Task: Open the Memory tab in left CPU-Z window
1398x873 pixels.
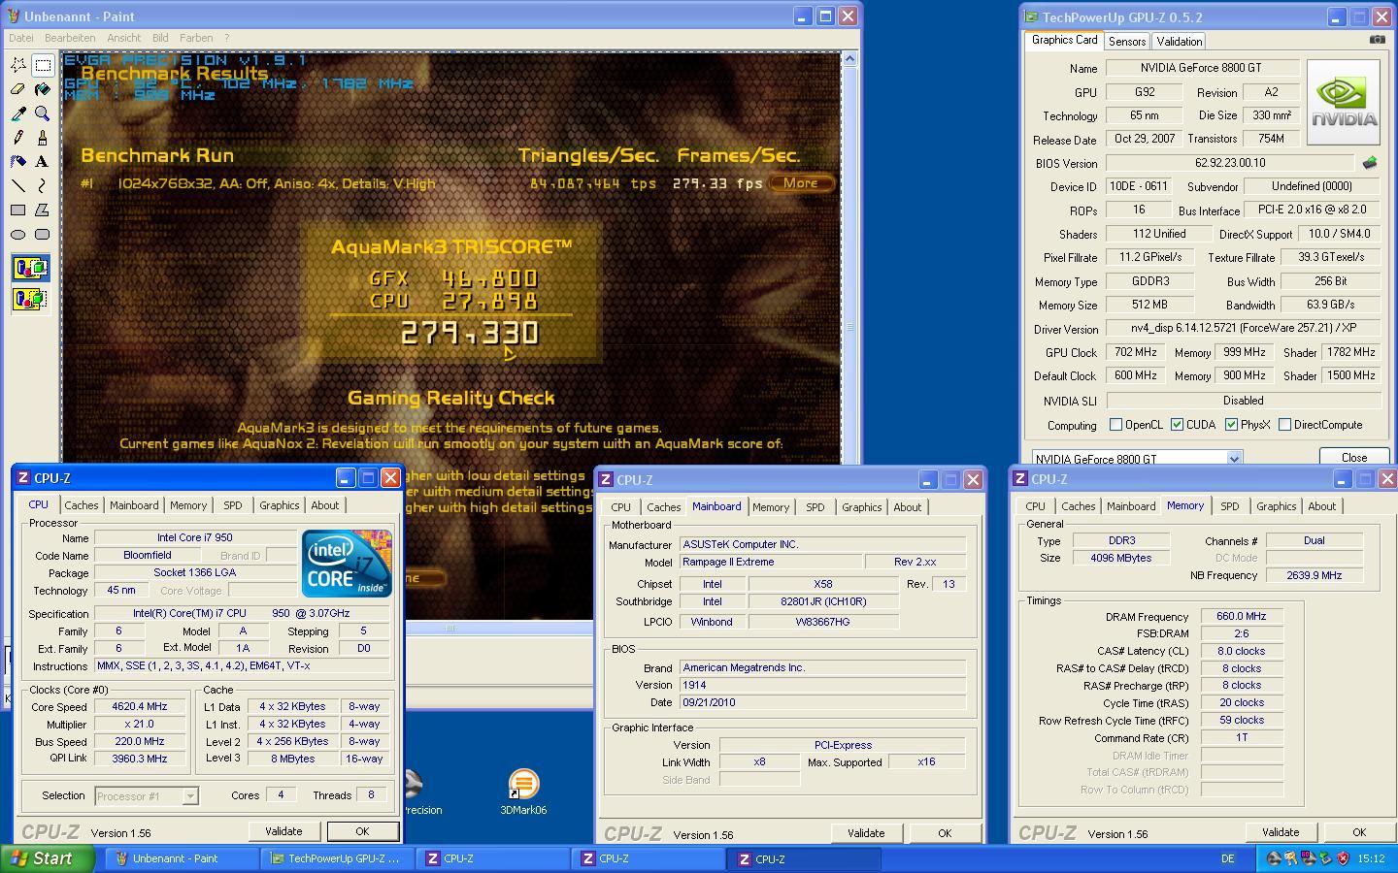Action: coord(188,505)
